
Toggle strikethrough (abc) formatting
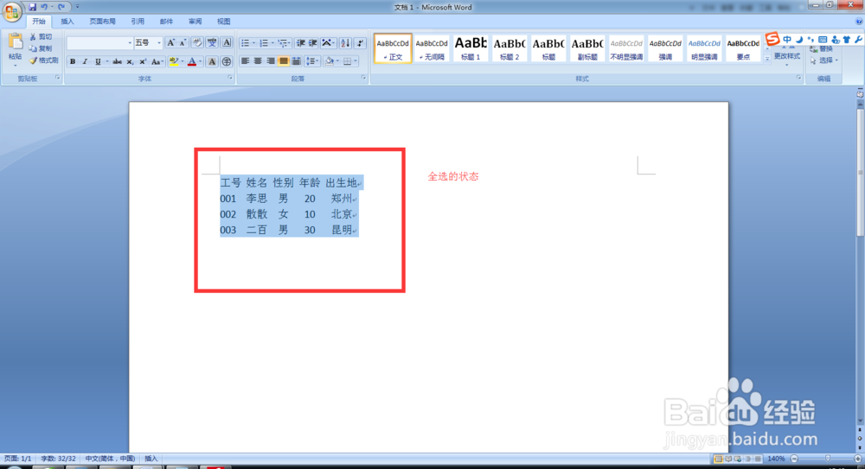(117, 61)
